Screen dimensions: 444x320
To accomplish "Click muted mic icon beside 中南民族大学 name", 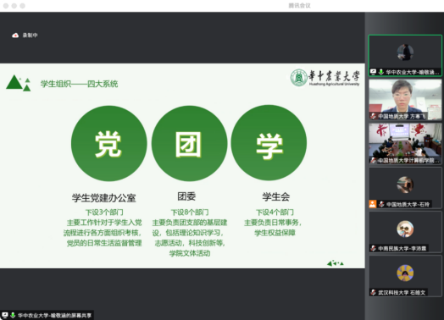I will point(374,248).
